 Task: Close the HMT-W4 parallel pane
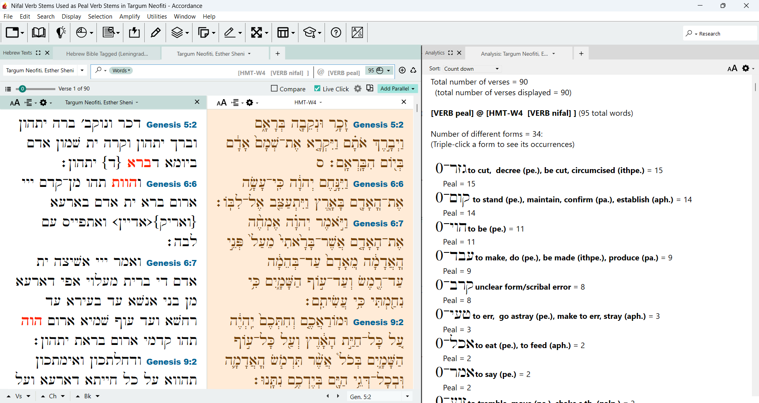[x=404, y=102]
